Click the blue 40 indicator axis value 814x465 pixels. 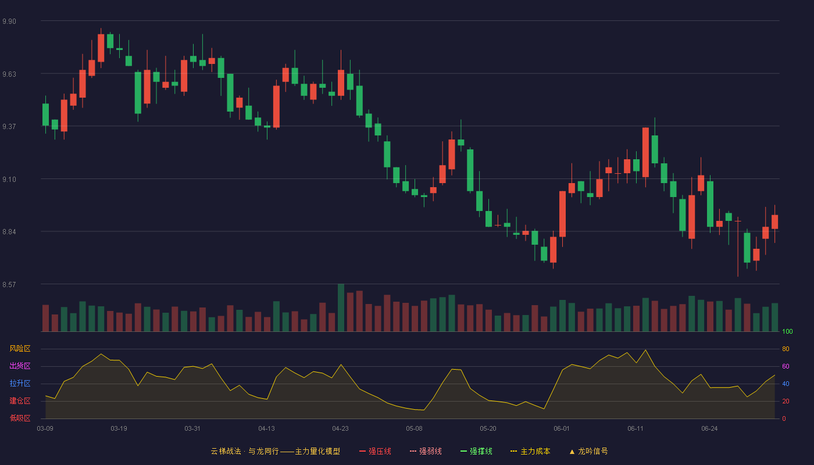coord(786,384)
